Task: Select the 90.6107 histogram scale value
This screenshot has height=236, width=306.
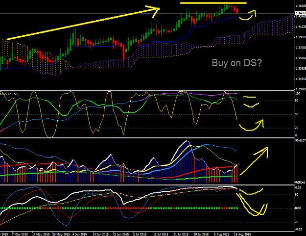Action: [x=300, y=141]
